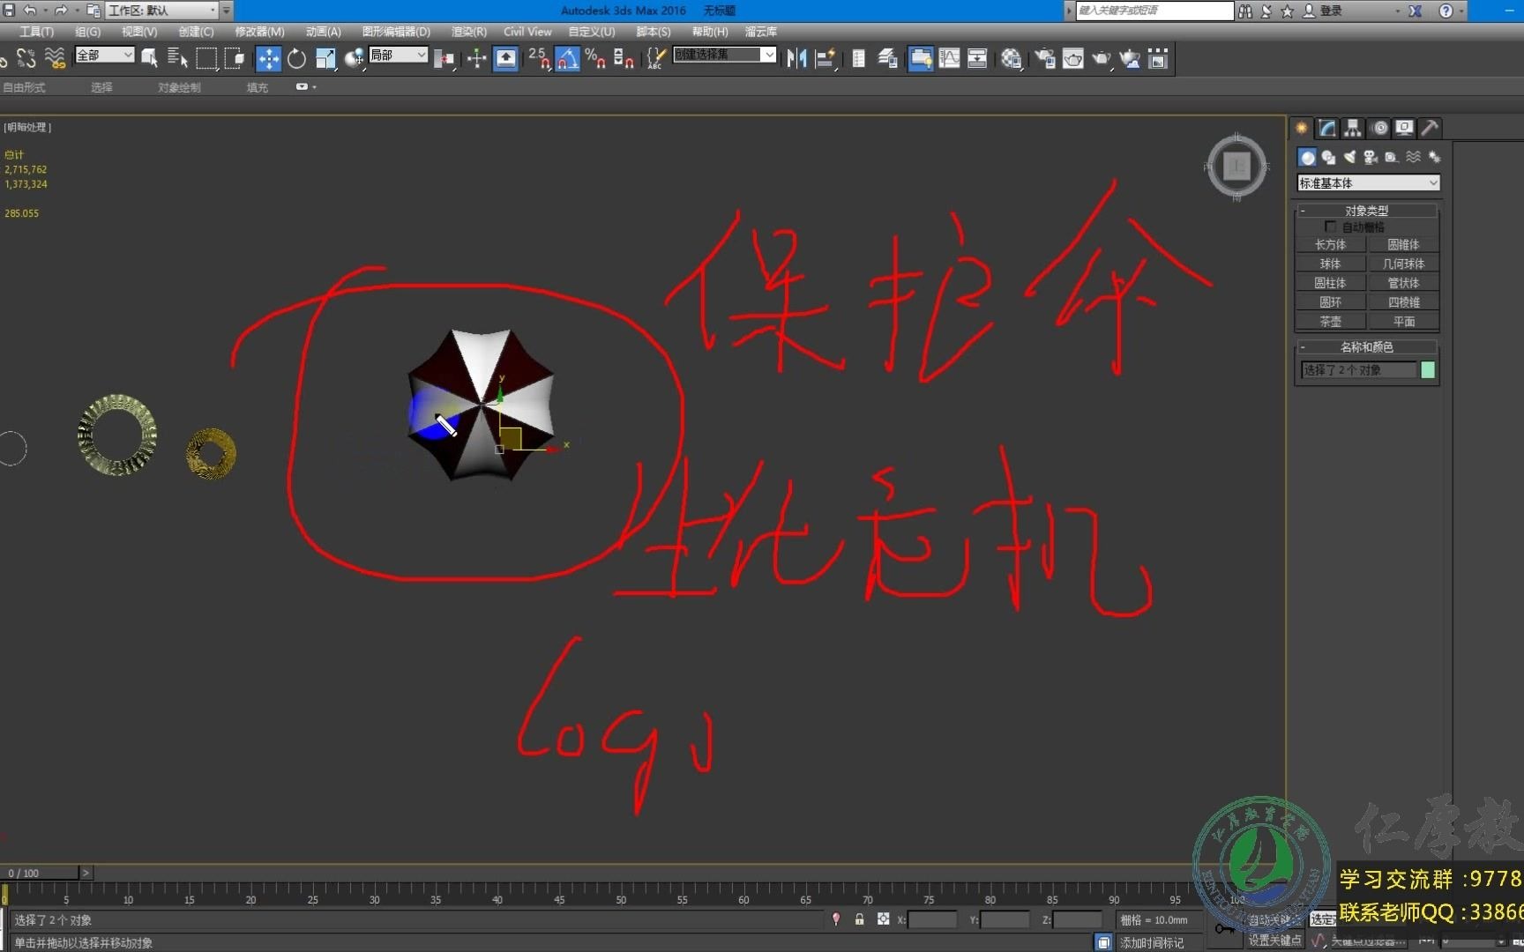
Task: Collapse the 对象类型 rollout
Action: (x=1366, y=211)
